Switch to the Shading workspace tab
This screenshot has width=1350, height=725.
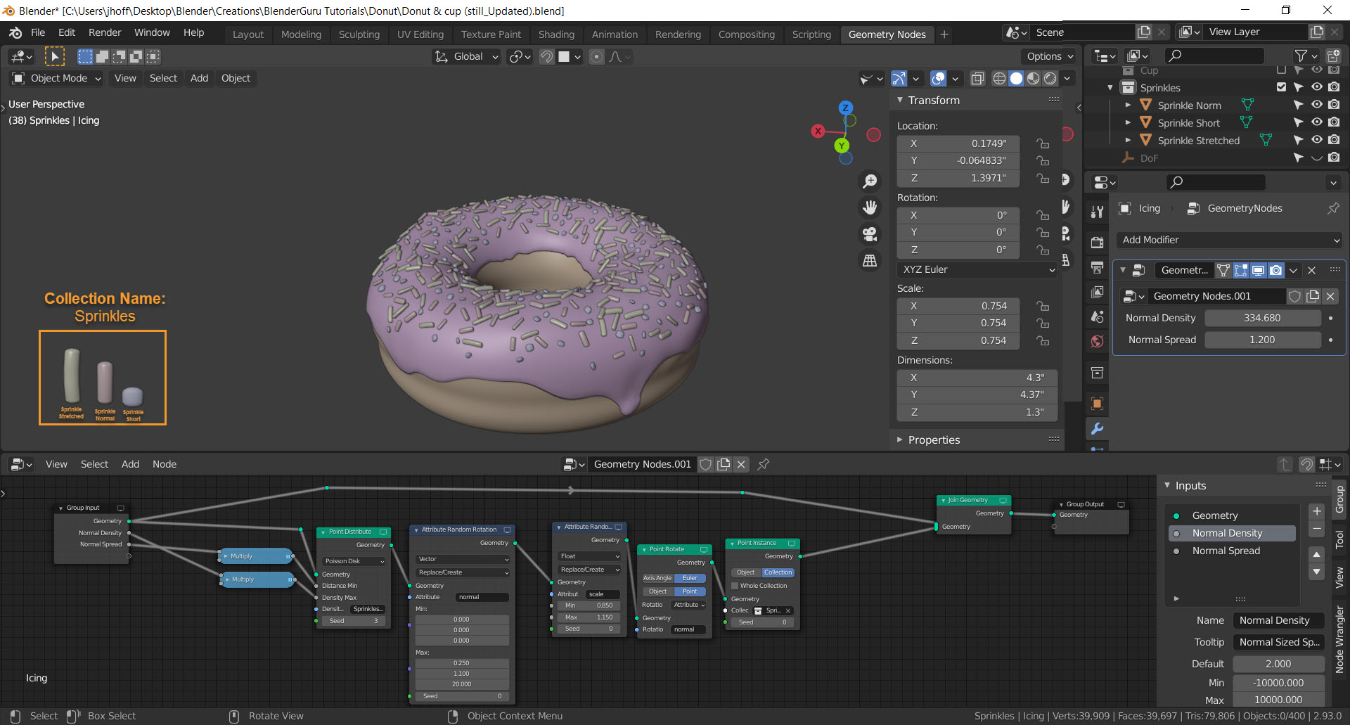[x=556, y=34]
